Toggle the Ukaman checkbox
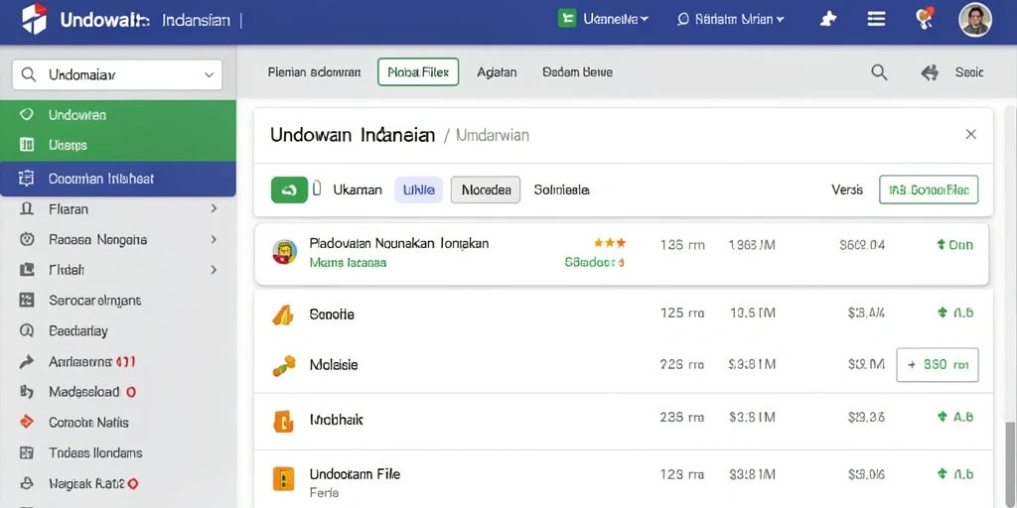 click(x=317, y=189)
